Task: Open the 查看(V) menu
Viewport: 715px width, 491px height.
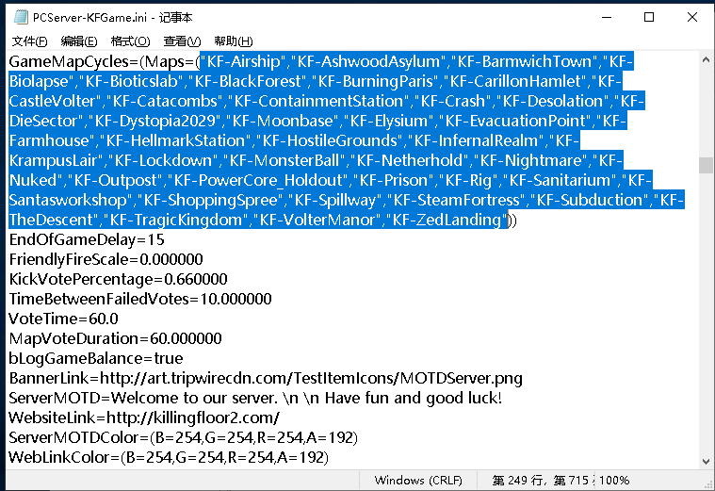Action: pos(182,41)
